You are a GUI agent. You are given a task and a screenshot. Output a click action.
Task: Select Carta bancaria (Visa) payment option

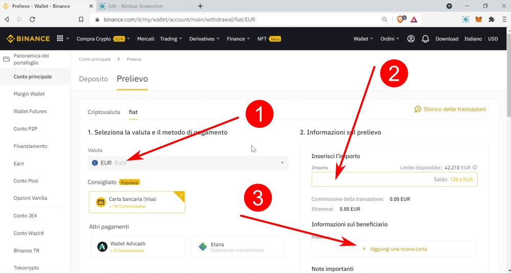pyautogui.click(x=137, y=202)
